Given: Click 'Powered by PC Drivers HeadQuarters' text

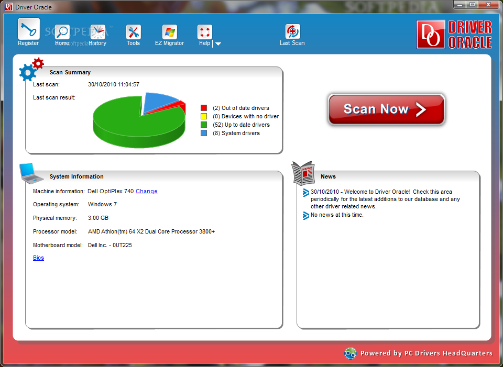Looking at the screenshot, I should 427,353.
